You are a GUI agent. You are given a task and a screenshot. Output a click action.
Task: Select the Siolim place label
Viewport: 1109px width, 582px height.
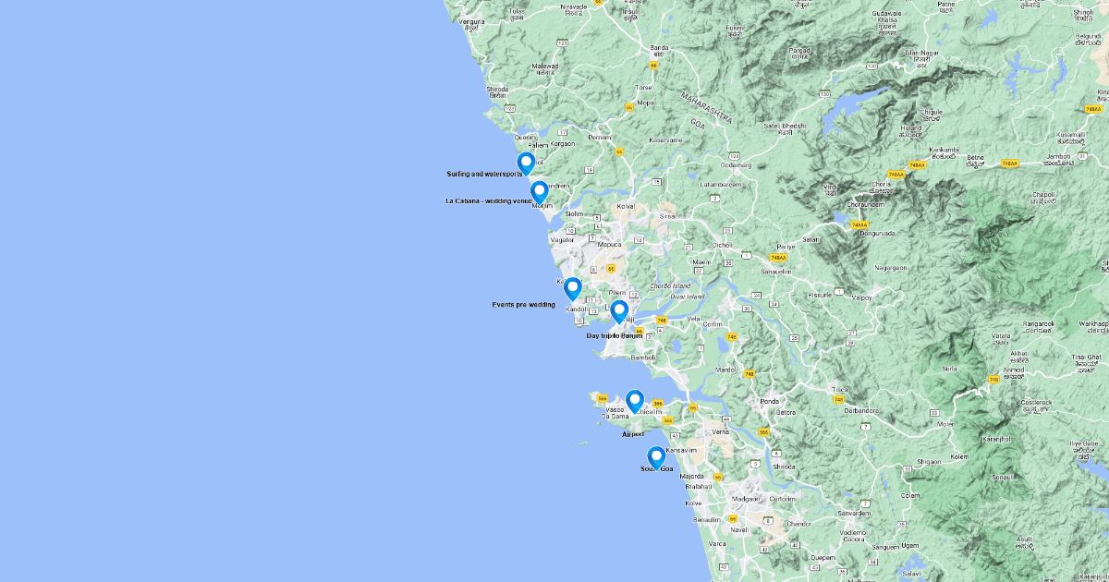575,213
